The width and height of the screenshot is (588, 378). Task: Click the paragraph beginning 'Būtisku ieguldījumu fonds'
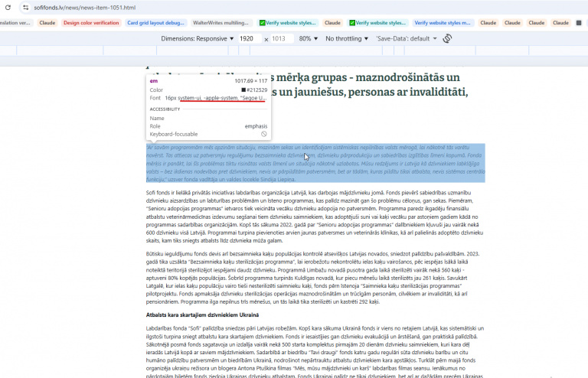312,278
